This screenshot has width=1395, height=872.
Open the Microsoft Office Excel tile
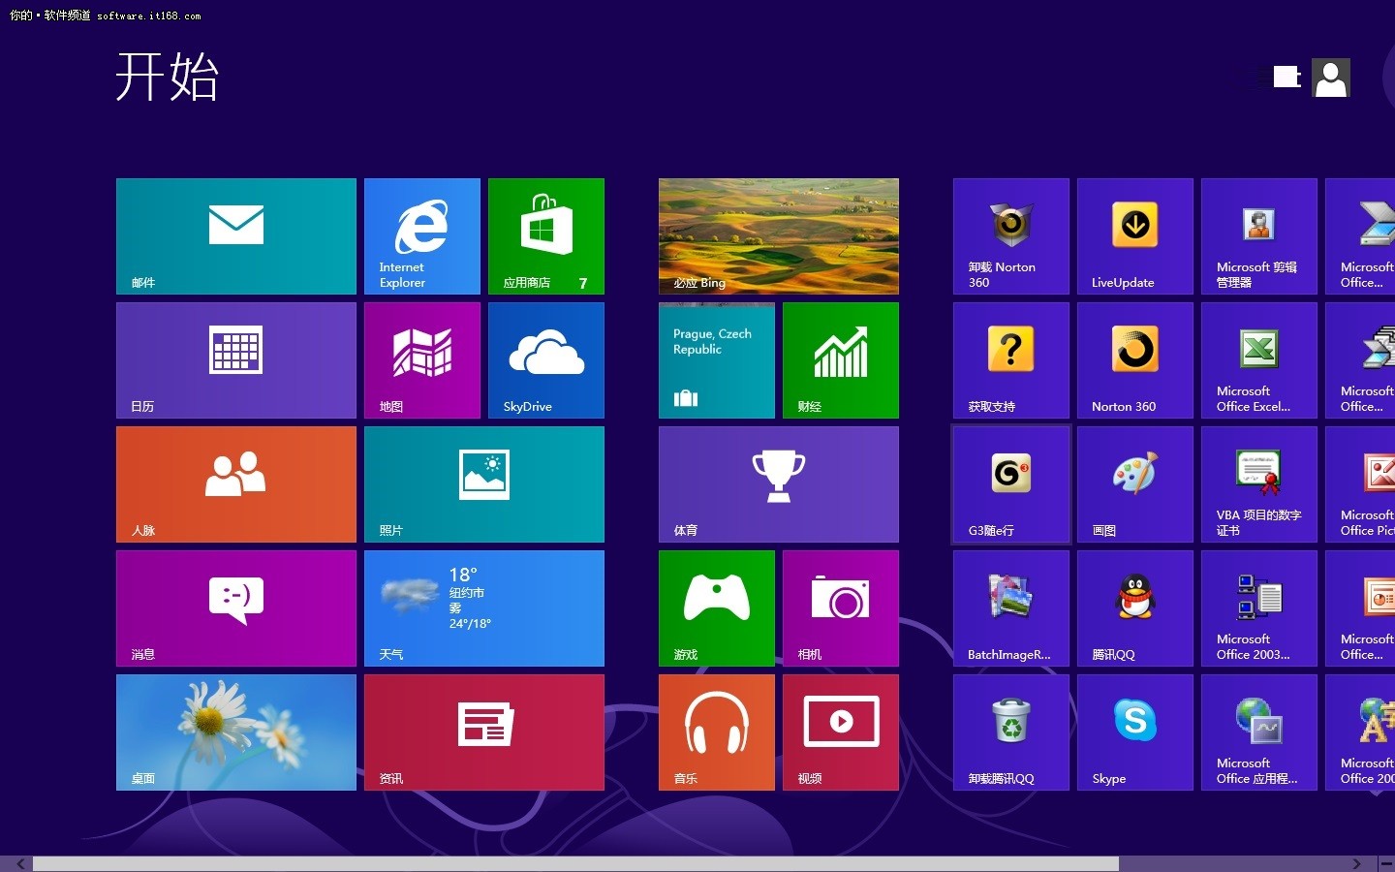click(x=1259, y=360)
